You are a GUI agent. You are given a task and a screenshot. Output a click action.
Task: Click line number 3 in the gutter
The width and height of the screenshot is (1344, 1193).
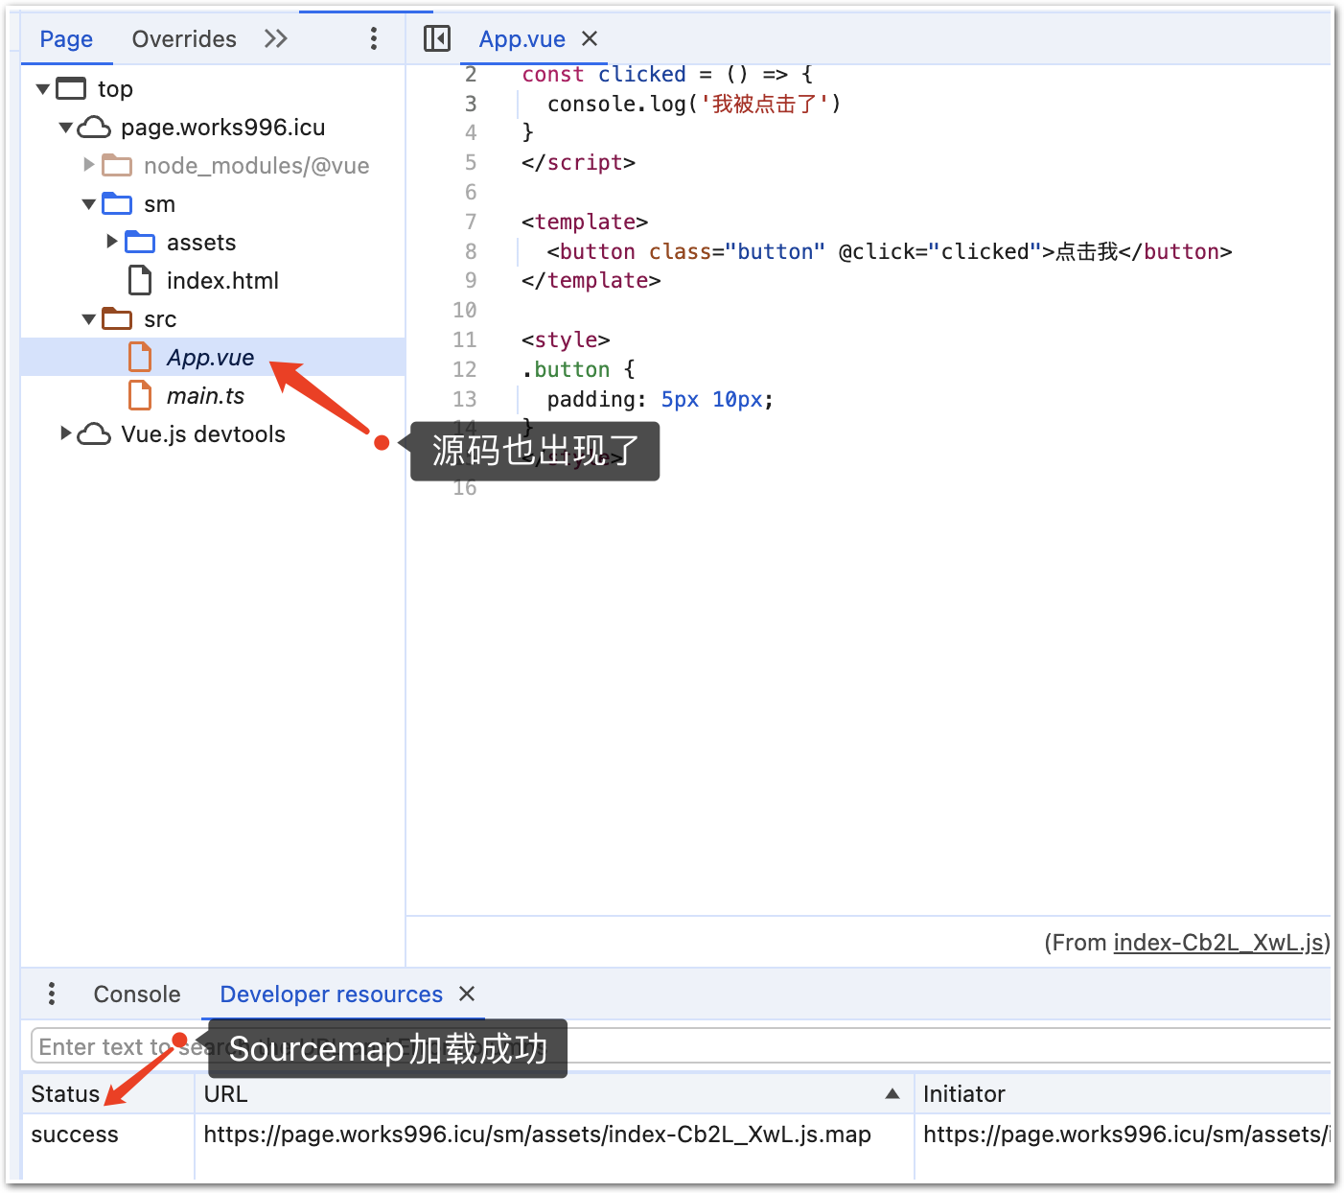tap(471, 104)
